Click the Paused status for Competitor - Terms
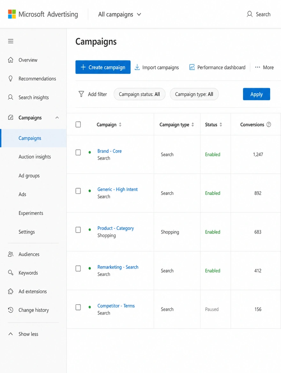281x373 pixels. tap(212, 309)
